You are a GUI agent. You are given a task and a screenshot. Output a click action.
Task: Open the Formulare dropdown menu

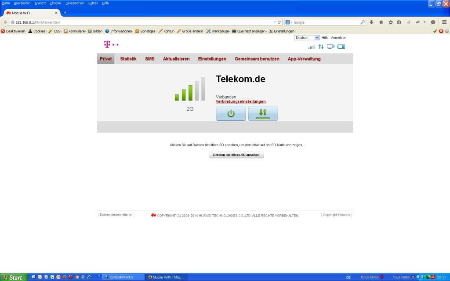click(x=75, y=31)
